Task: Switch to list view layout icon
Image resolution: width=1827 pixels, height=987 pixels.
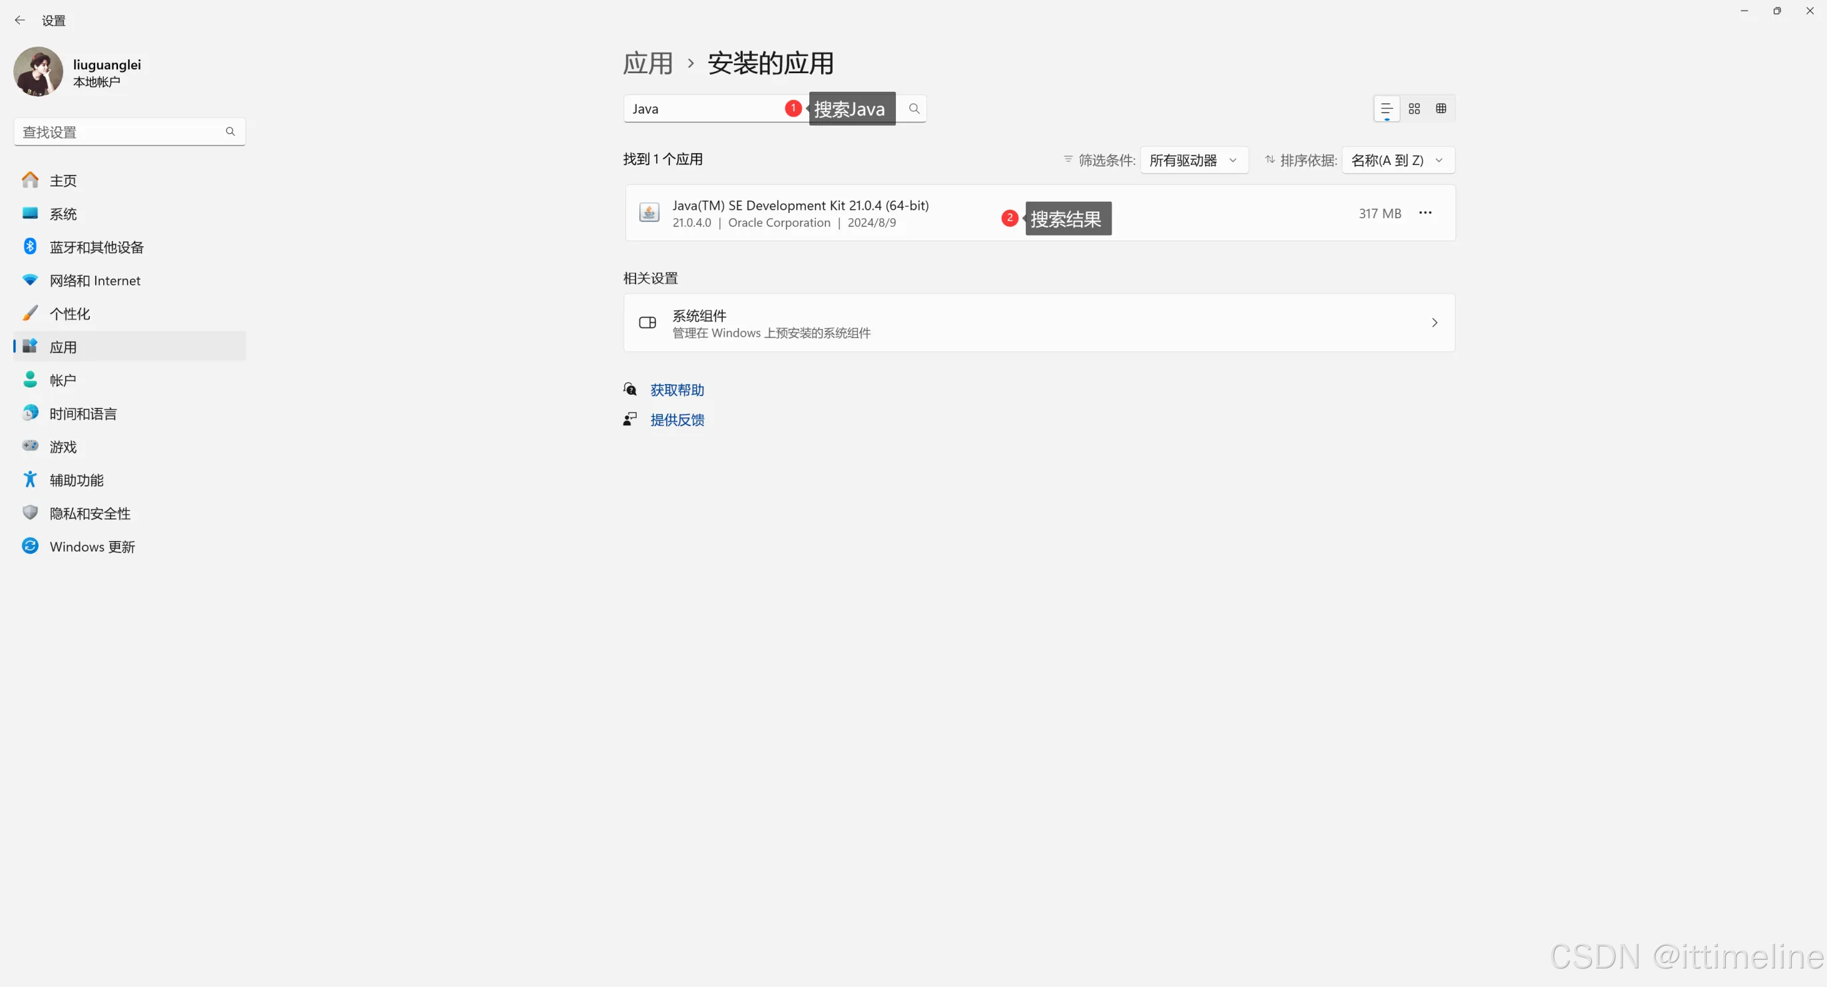Action: 1387,108
